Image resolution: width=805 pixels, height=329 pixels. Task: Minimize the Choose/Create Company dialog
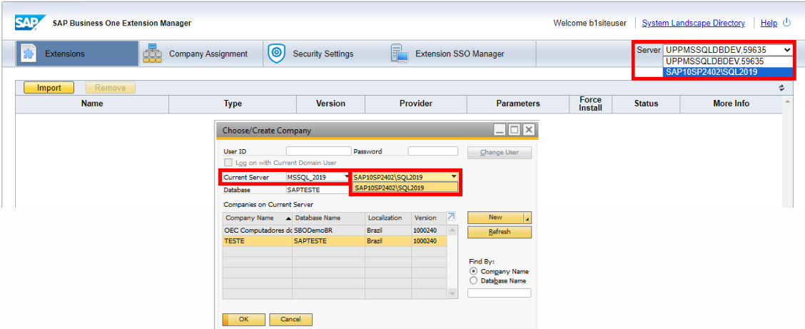click(x=500, y=130)
